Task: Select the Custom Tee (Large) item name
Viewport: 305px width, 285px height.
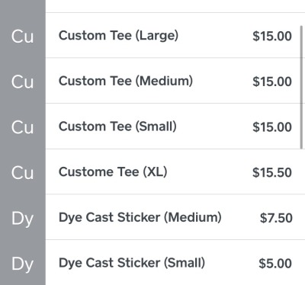Action: [118, 36]
